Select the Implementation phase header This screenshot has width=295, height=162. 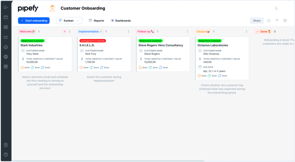pos(90,32)
